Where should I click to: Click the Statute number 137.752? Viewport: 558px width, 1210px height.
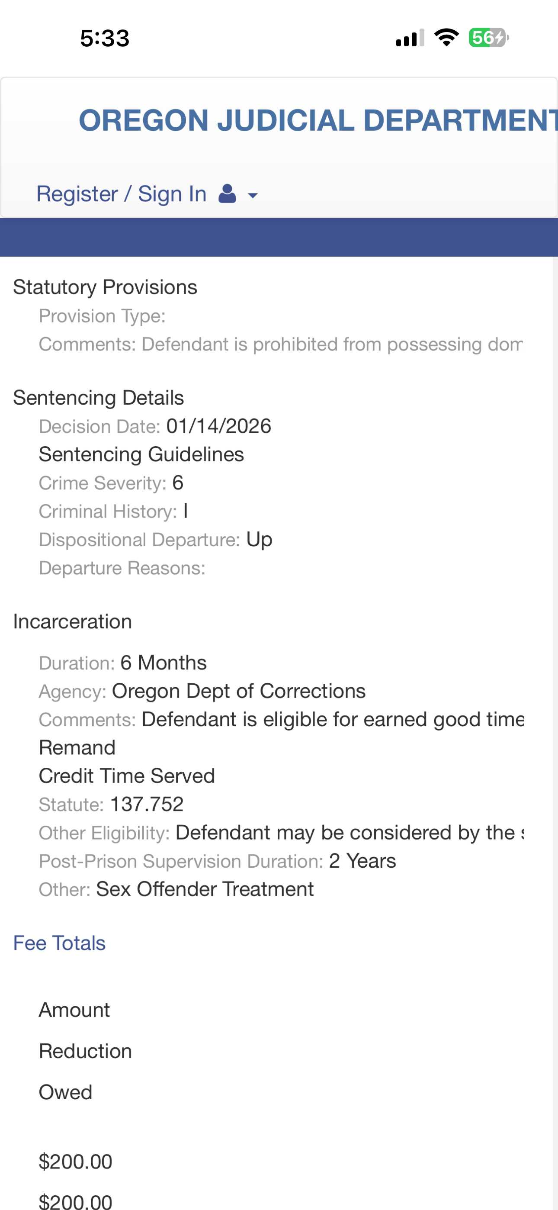[x=147, y=804]
